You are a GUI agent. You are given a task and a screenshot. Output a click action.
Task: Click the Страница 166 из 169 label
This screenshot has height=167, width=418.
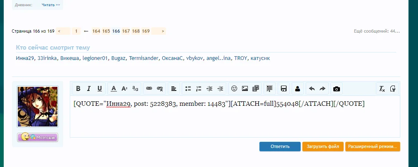(x=33, y=31)
